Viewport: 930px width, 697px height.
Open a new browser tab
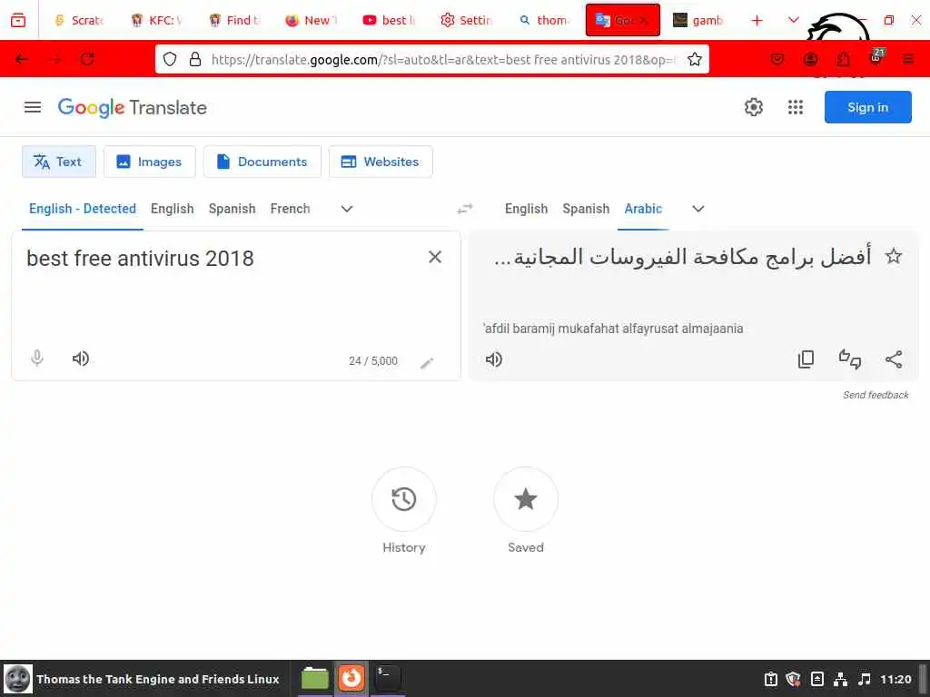[x=757, y=21]
